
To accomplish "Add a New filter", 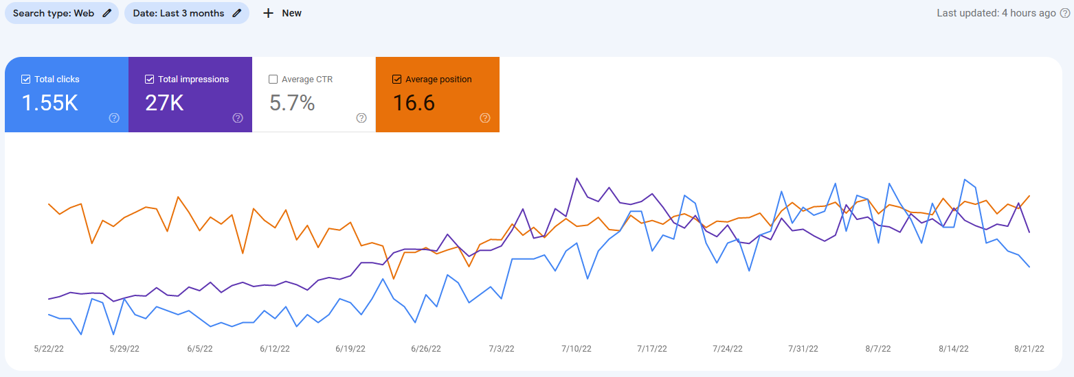I will (x=282, y=13).
